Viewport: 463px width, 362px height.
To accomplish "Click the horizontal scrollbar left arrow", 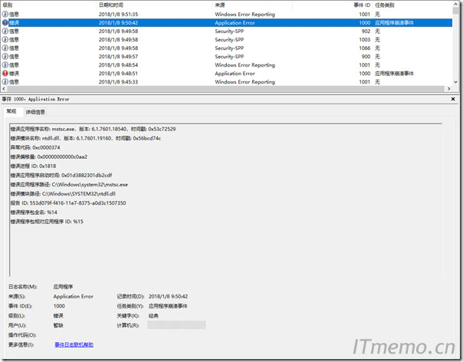I will point(4,89).
